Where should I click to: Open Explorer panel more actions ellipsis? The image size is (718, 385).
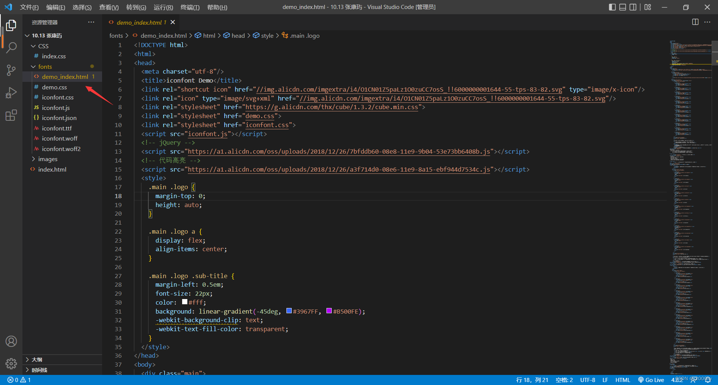(91, 22)
